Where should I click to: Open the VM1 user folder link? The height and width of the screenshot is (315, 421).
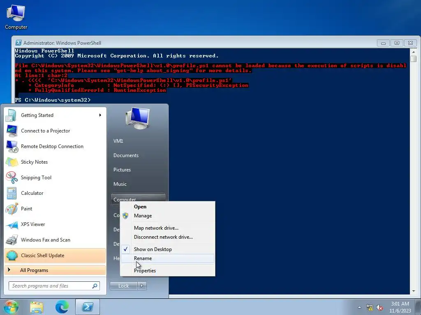coord(118,141)
